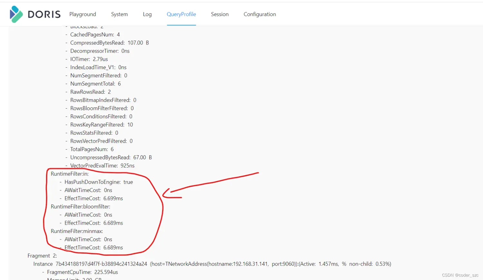
Task: Go to the Log tab
Action: coord(147,14)
